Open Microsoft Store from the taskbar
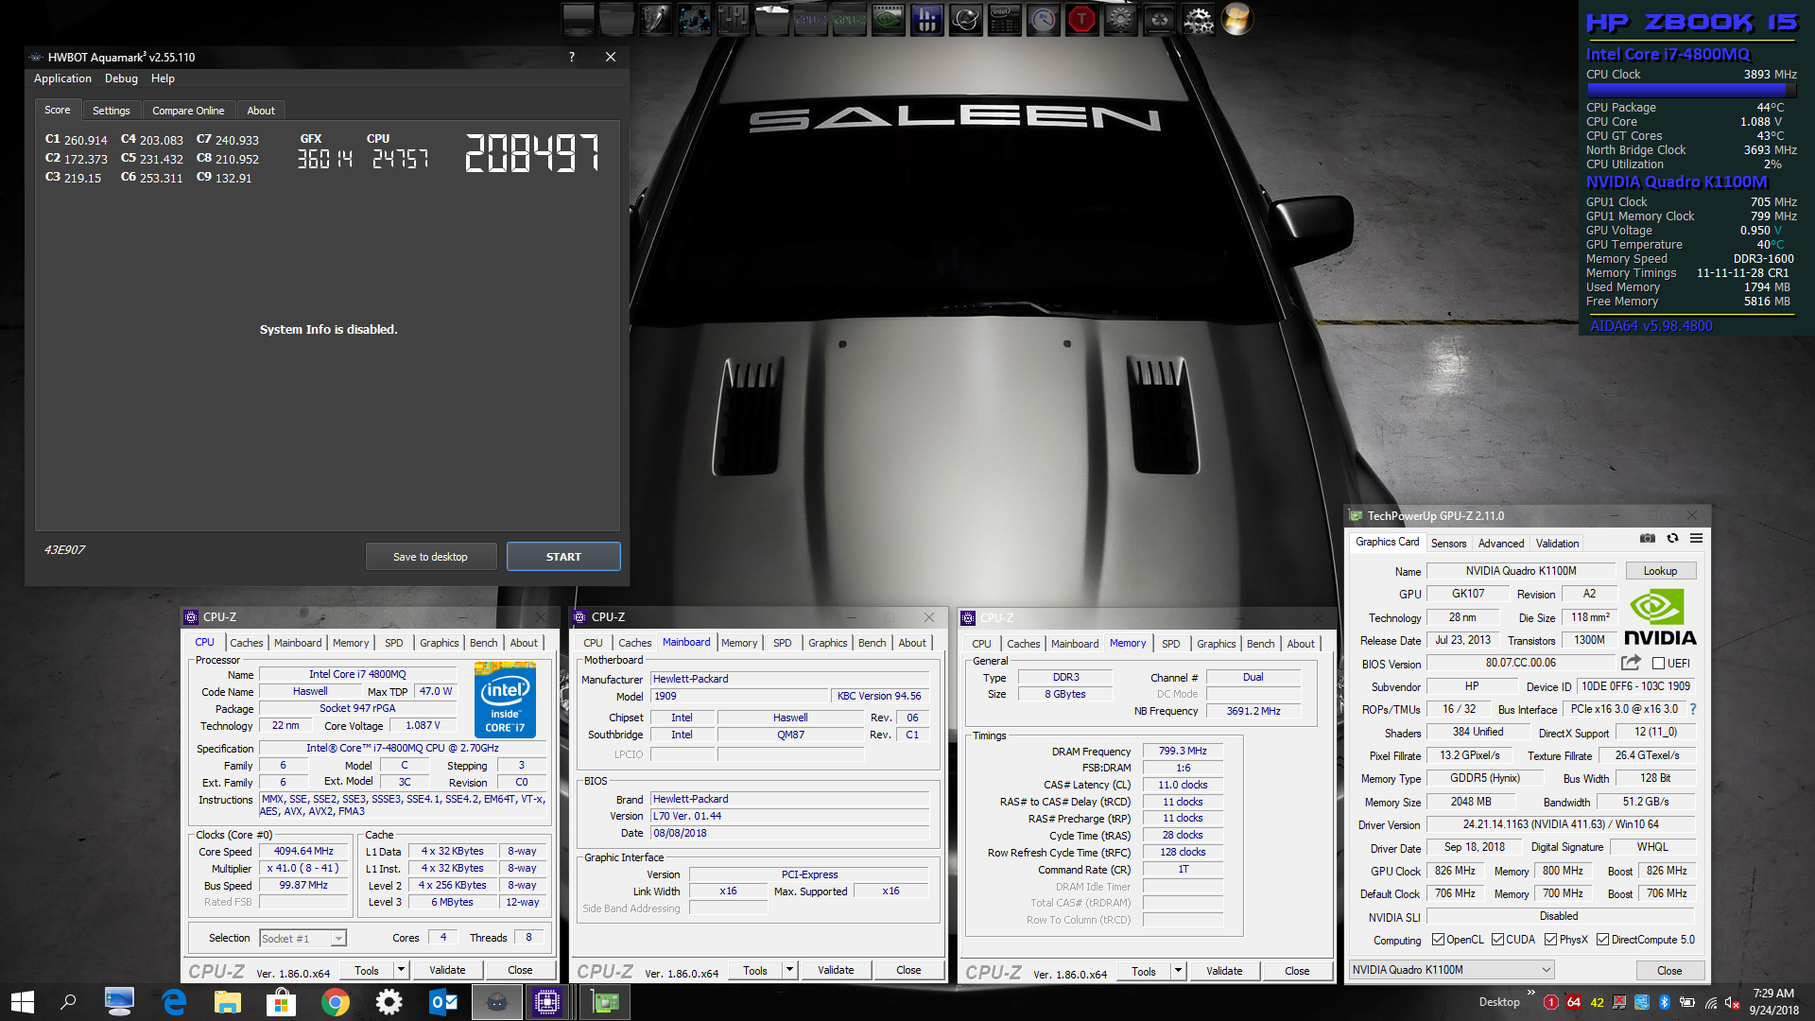This screenshot has width=1815, height=1021. 281,1002
